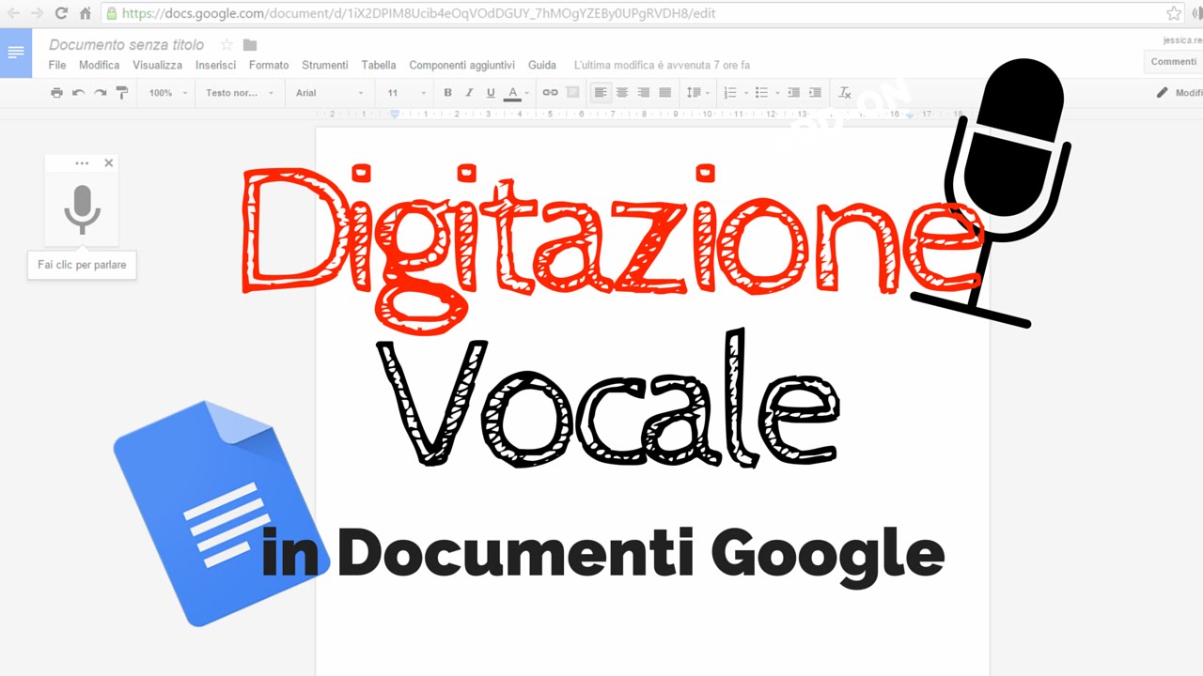
Task: Open the Guida menu
Action: [x=542, y=66]
